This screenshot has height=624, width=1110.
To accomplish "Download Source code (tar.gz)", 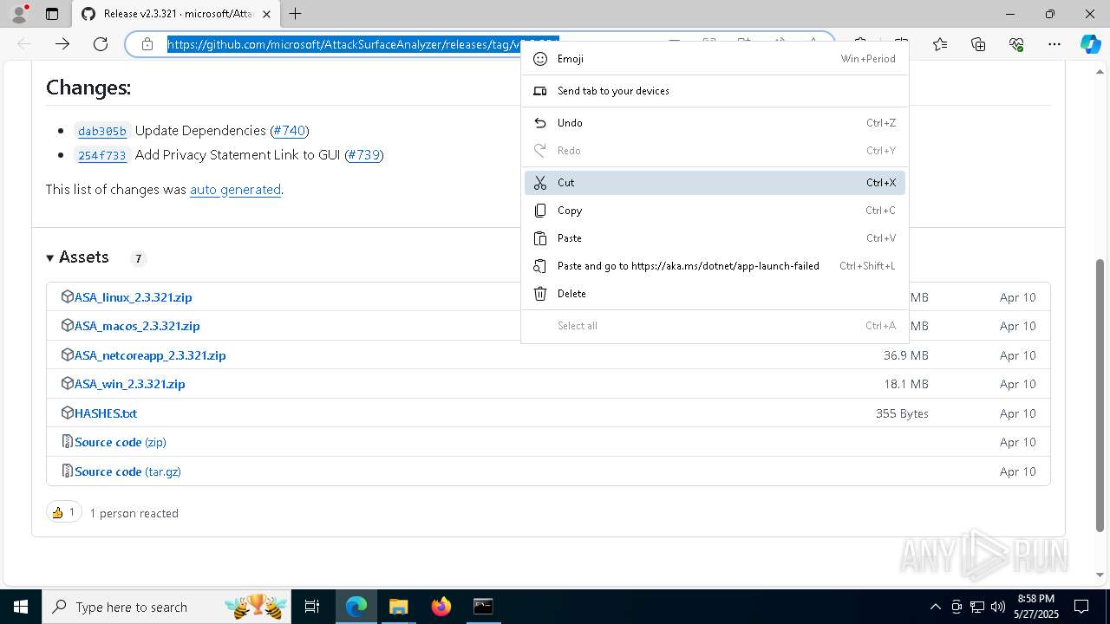I will pyautogui.click(x=127, y=471).
